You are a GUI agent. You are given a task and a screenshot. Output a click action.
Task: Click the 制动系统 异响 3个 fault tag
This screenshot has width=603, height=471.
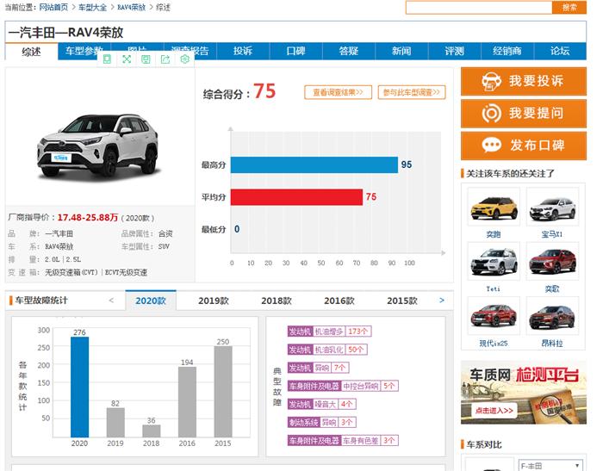pyautogui.click(x=322, y=423)
